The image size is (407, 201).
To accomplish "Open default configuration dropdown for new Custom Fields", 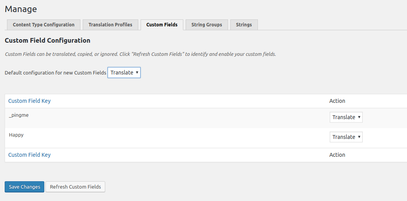I will 124,73.
